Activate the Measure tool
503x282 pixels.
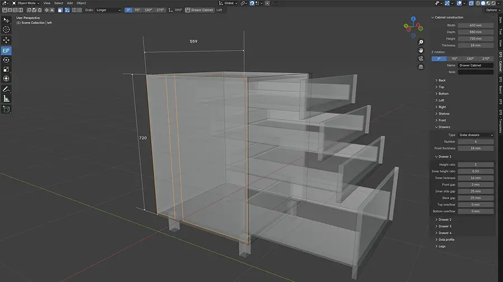pos(6,99)
